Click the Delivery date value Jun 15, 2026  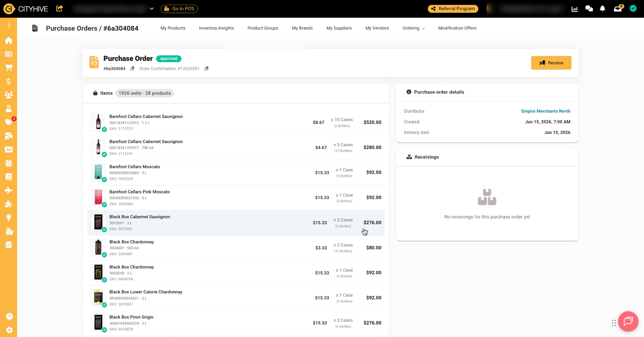tap(557, 132)
